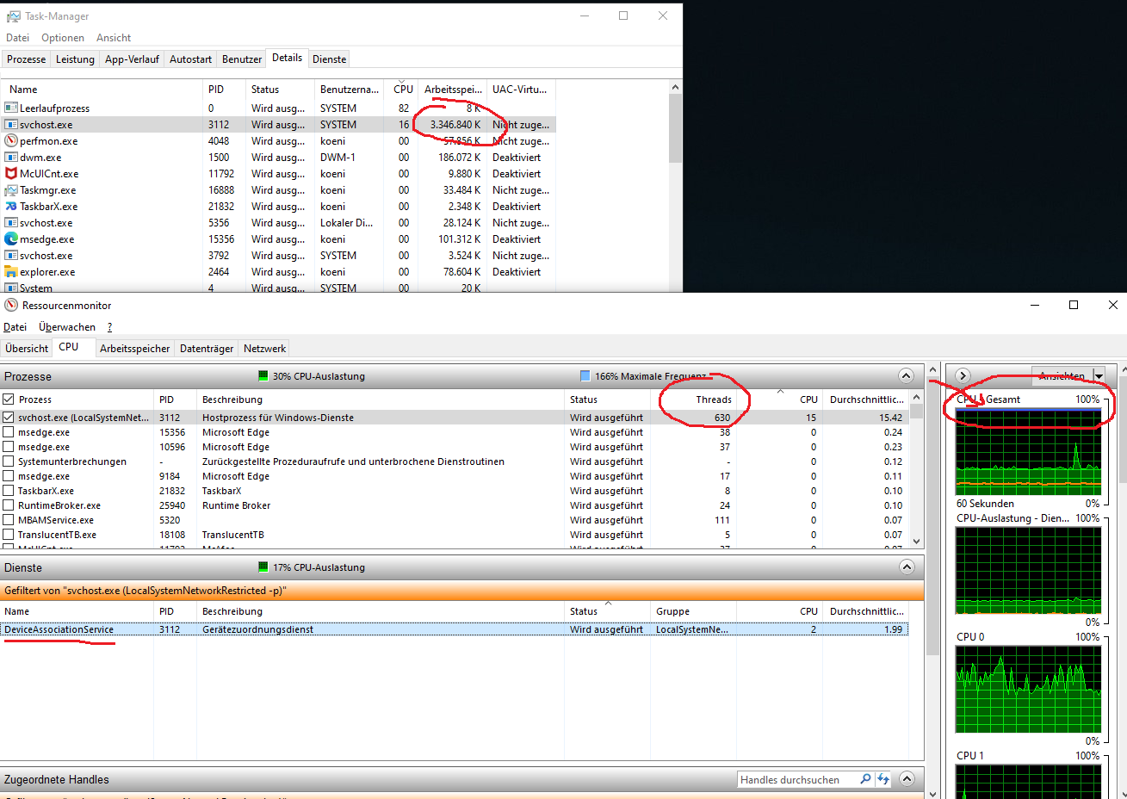Switch to Dienste tab in Task-Manager

[330, 59]
